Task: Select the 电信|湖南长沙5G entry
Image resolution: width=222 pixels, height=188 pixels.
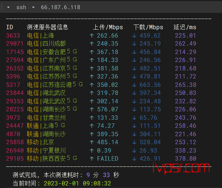Action: 52,109
